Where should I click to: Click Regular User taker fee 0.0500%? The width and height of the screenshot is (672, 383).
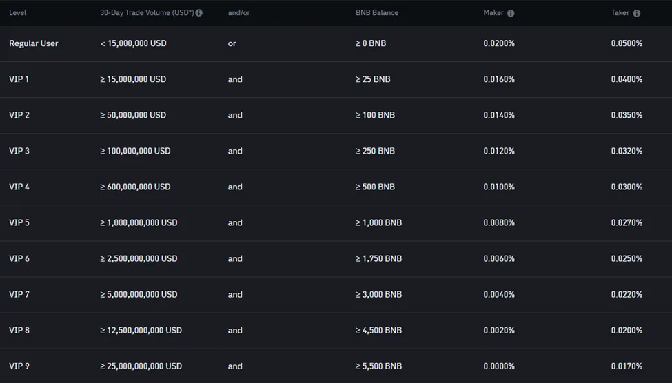627,43
